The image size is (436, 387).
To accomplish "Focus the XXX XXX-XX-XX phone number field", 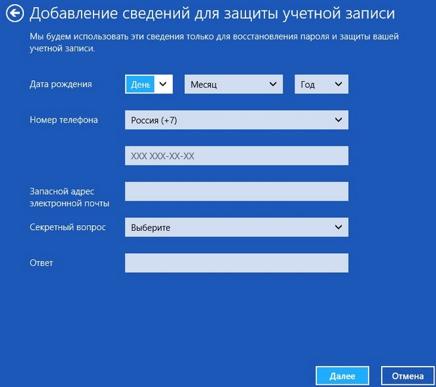I will 236,156.
